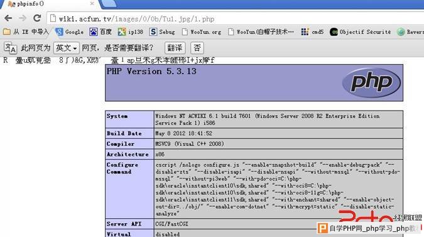The height and width of the screenshot is (237, 424).
Task: Open the Objectif Sécurité bookmark
Action: point(361,32)
